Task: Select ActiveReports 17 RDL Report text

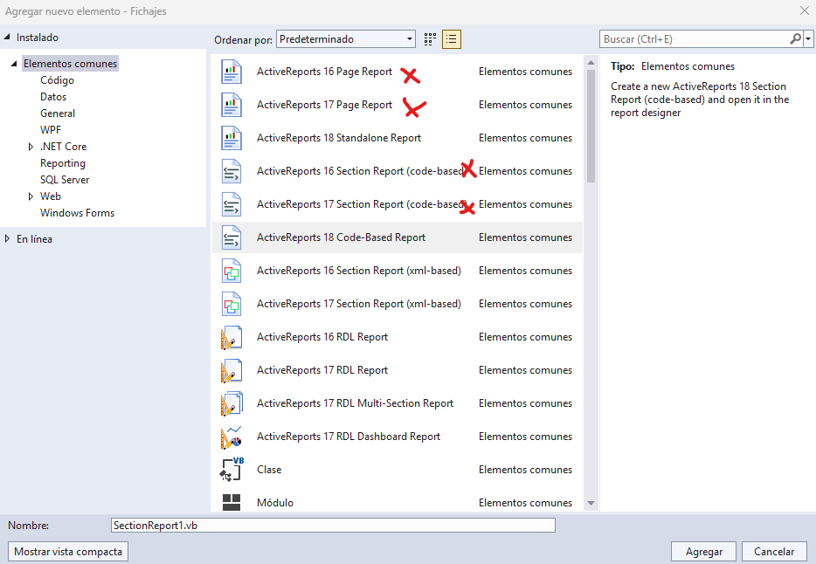Action: pos(322,370)
